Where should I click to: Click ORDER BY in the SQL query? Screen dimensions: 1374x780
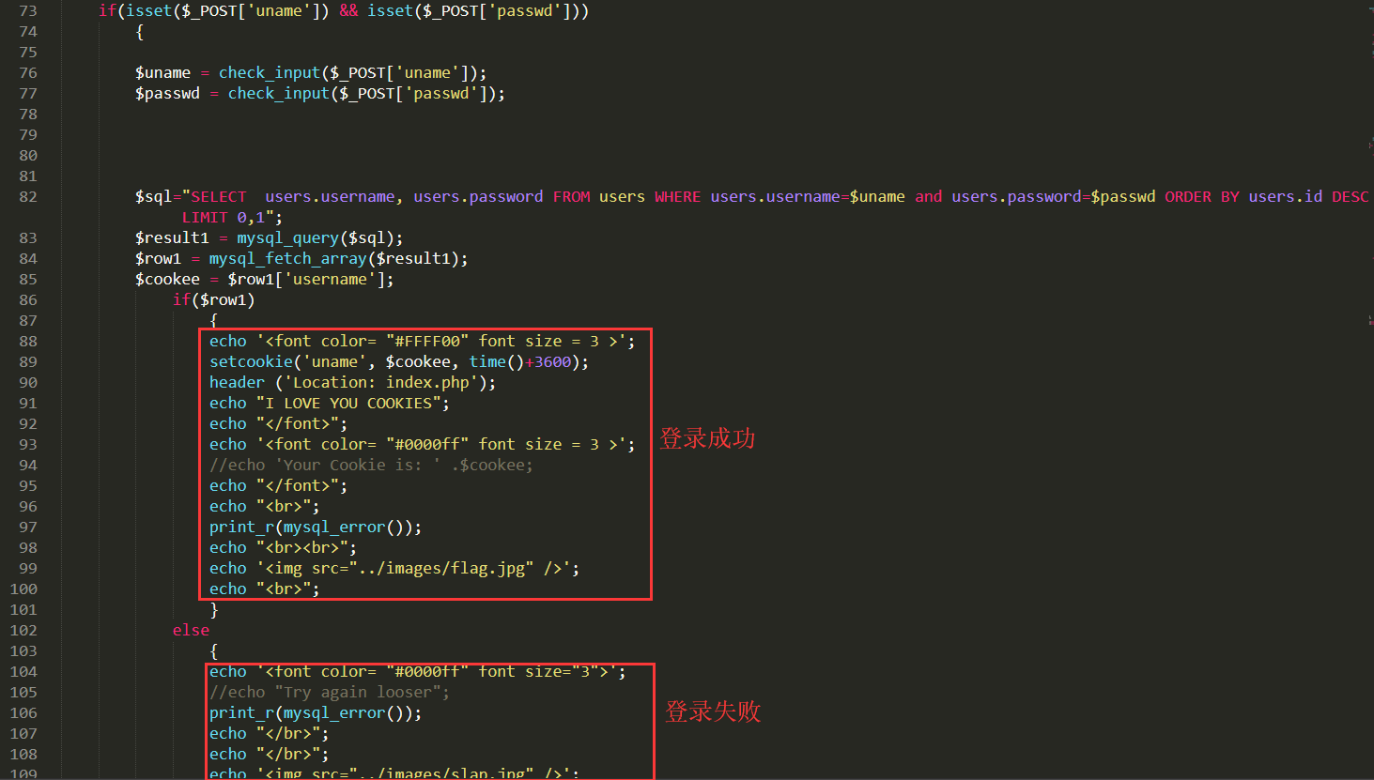(x=1202, y=197)
